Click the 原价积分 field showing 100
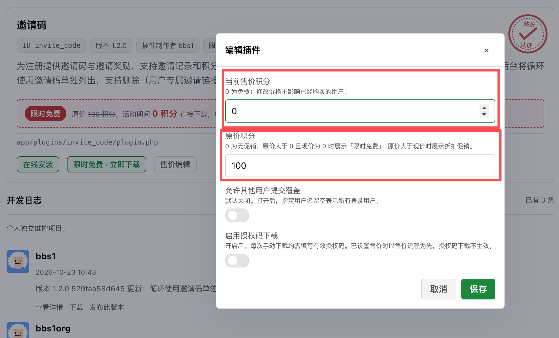 coord(360,166)
